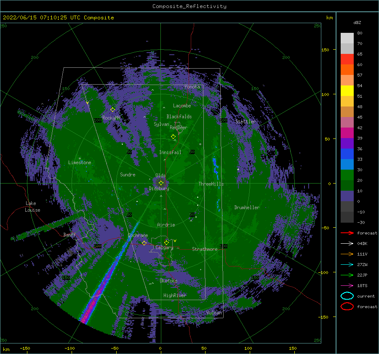This screenshot has width=379, height=354.
Task: Click the red forecast ellipse in legend
Action: (347, 306)
